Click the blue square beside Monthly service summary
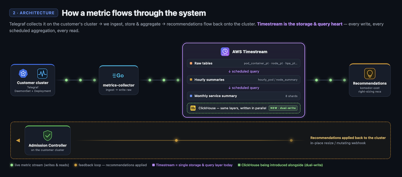This screenshot has width=402, height=177. click(x=191, y=96)
